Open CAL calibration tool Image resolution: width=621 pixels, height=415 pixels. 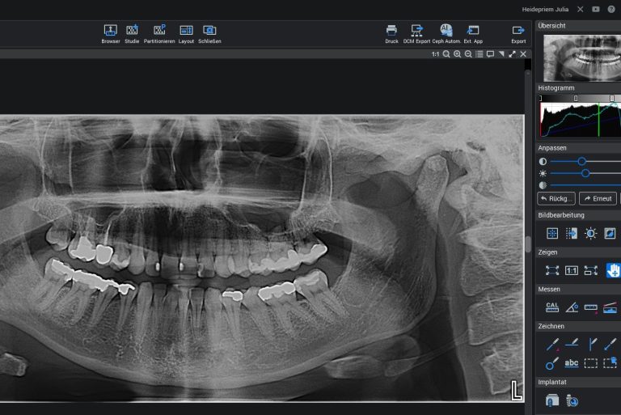pyautogui.click(x=552, y=307)
